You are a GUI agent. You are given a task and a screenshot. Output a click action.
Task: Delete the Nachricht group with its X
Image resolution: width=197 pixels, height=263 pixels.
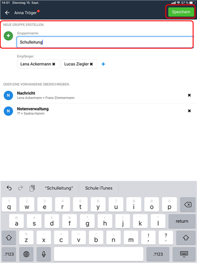click(189, 95)
